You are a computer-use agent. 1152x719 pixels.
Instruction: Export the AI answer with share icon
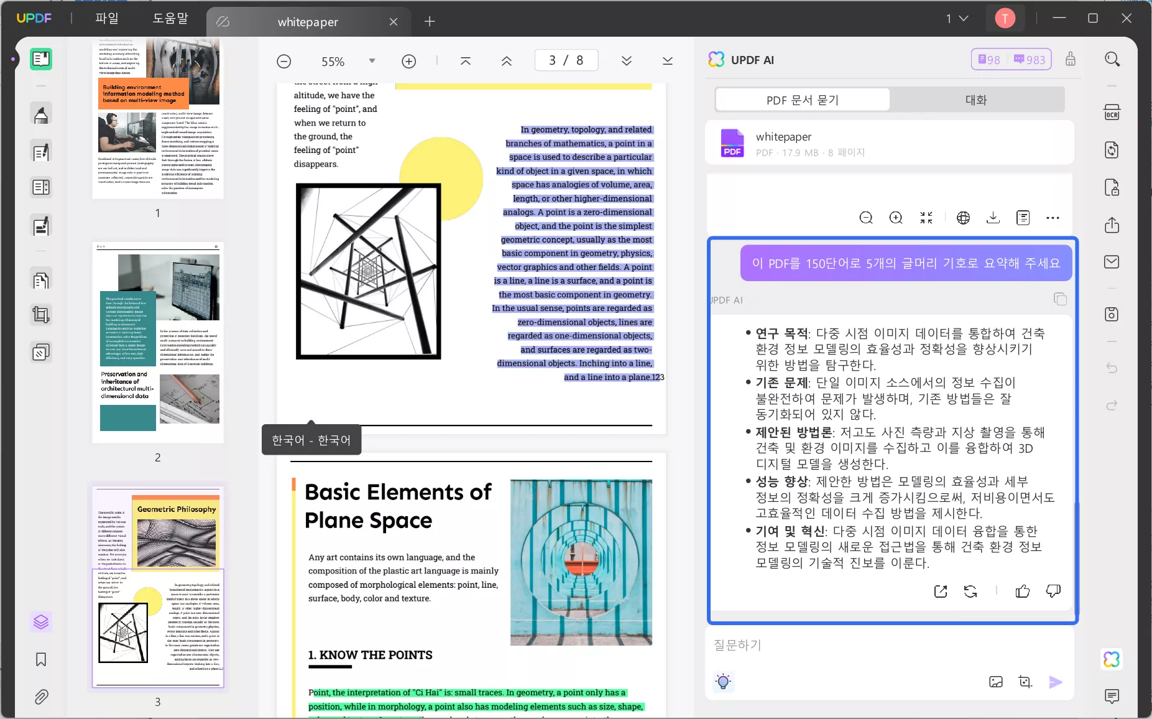(x=941, y=591)
